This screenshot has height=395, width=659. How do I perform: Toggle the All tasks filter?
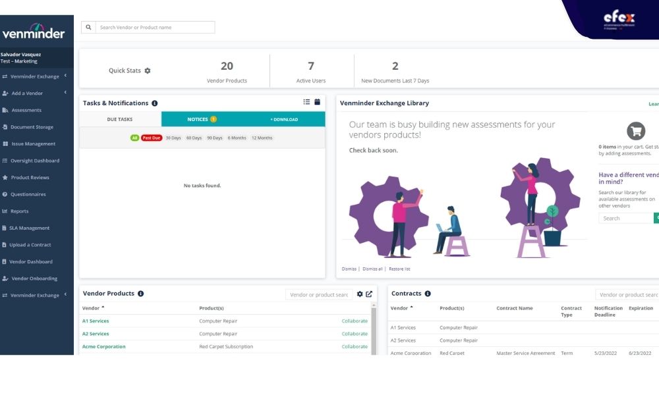[134, 138]
